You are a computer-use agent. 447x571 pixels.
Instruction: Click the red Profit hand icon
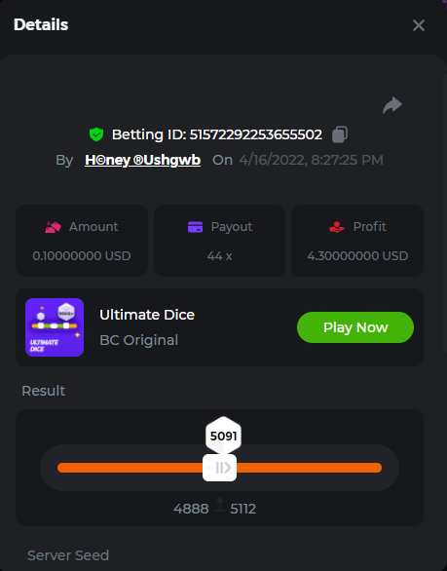click(x=337, y=227)
